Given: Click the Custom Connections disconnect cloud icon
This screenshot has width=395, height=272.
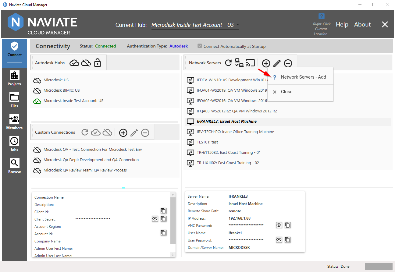Looking at the screenshot, I should tap(107, 132).
